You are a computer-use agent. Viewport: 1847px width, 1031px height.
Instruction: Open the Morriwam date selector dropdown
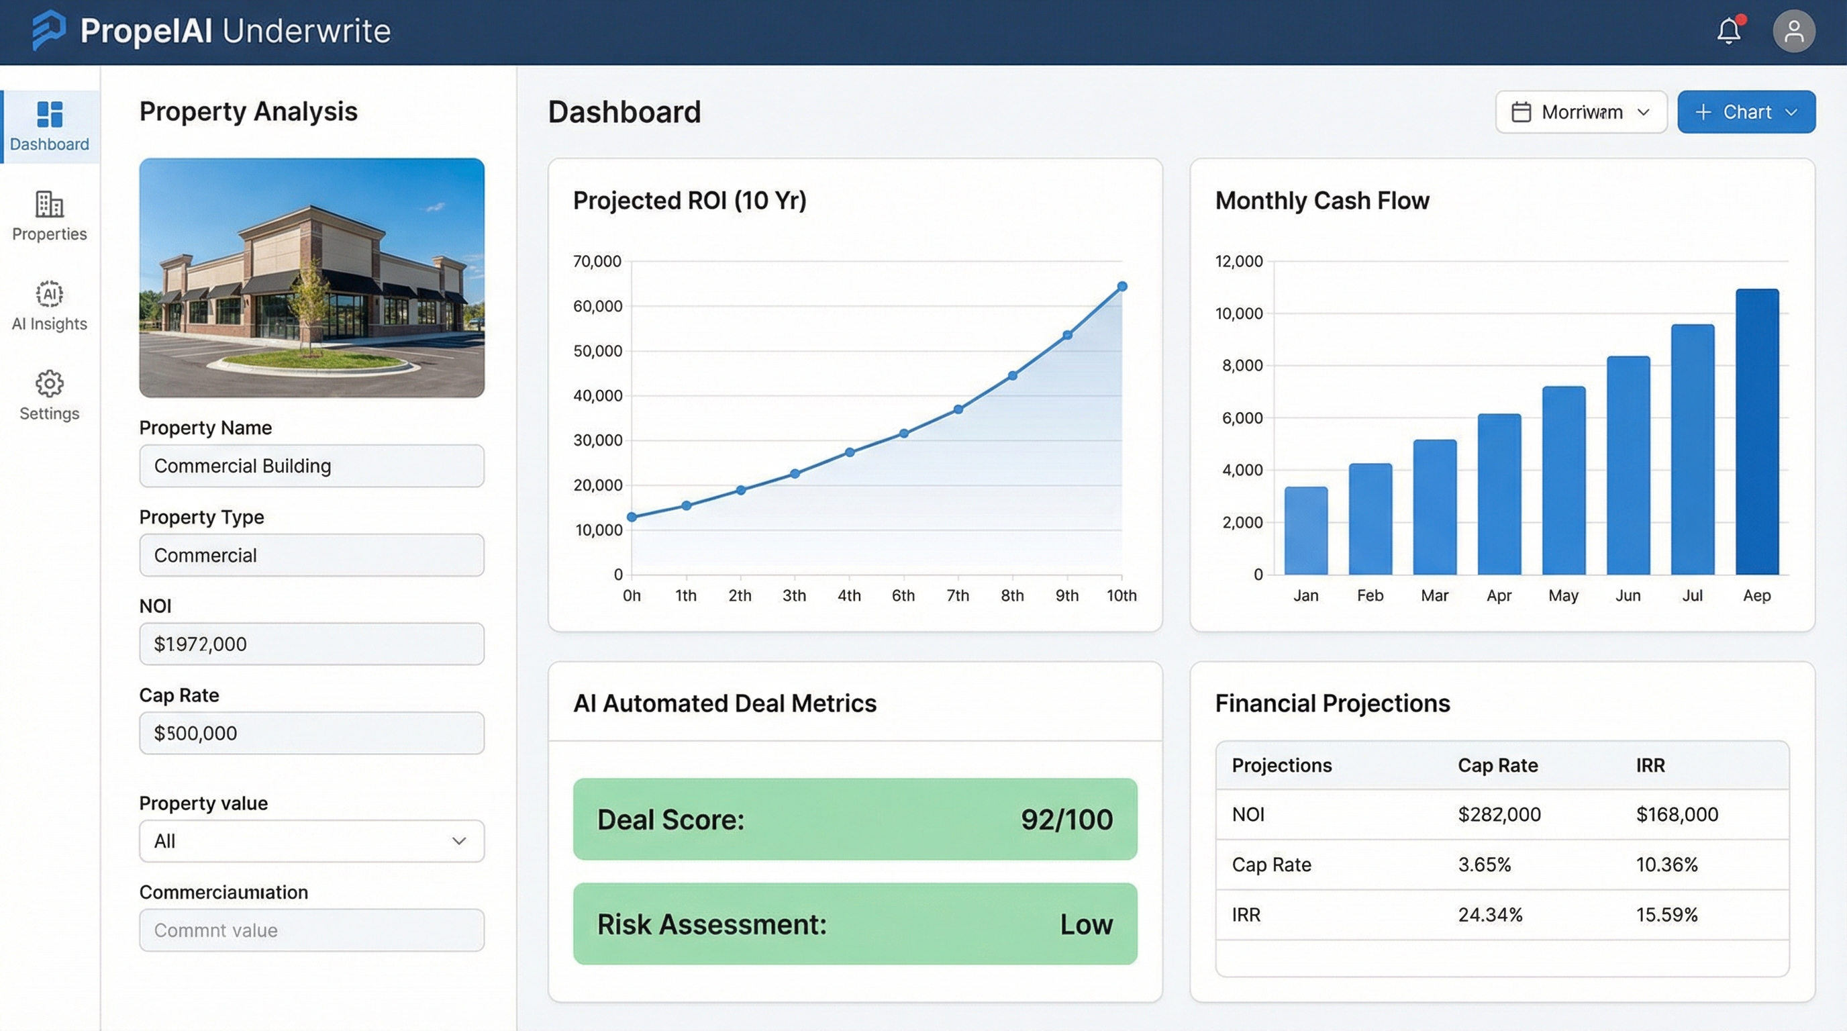(x=1581, y=111)
